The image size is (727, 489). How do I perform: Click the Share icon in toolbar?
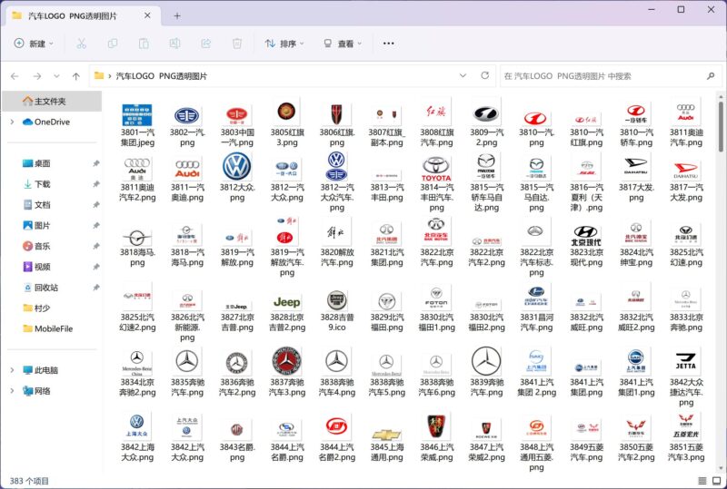(x=206, y=44)
